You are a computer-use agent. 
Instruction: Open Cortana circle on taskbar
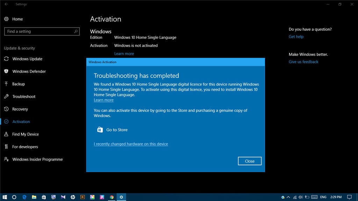(x=14, y=197)
